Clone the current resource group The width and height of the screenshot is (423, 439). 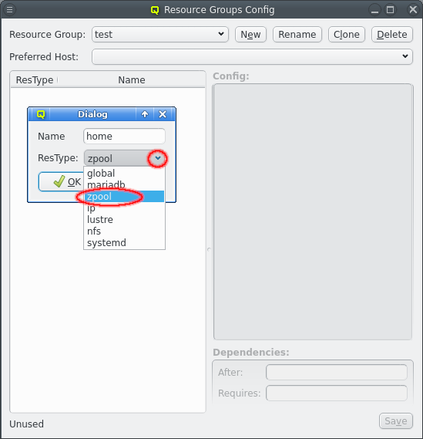347,35
